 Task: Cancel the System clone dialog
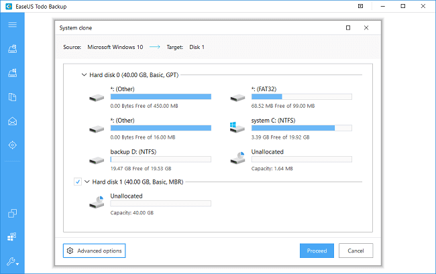coord(356,251)
